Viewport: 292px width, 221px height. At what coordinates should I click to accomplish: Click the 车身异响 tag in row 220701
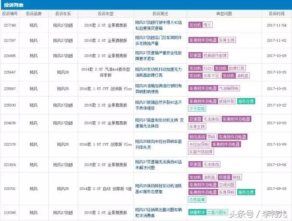[x=227, y=192]
